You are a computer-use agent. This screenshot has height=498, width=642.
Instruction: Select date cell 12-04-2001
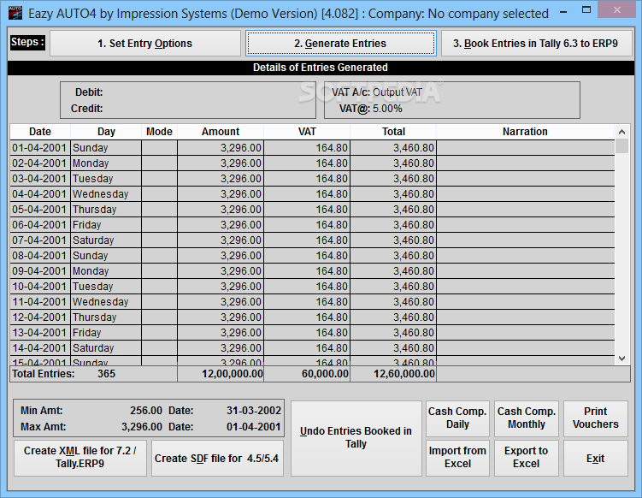click(40, 317)
